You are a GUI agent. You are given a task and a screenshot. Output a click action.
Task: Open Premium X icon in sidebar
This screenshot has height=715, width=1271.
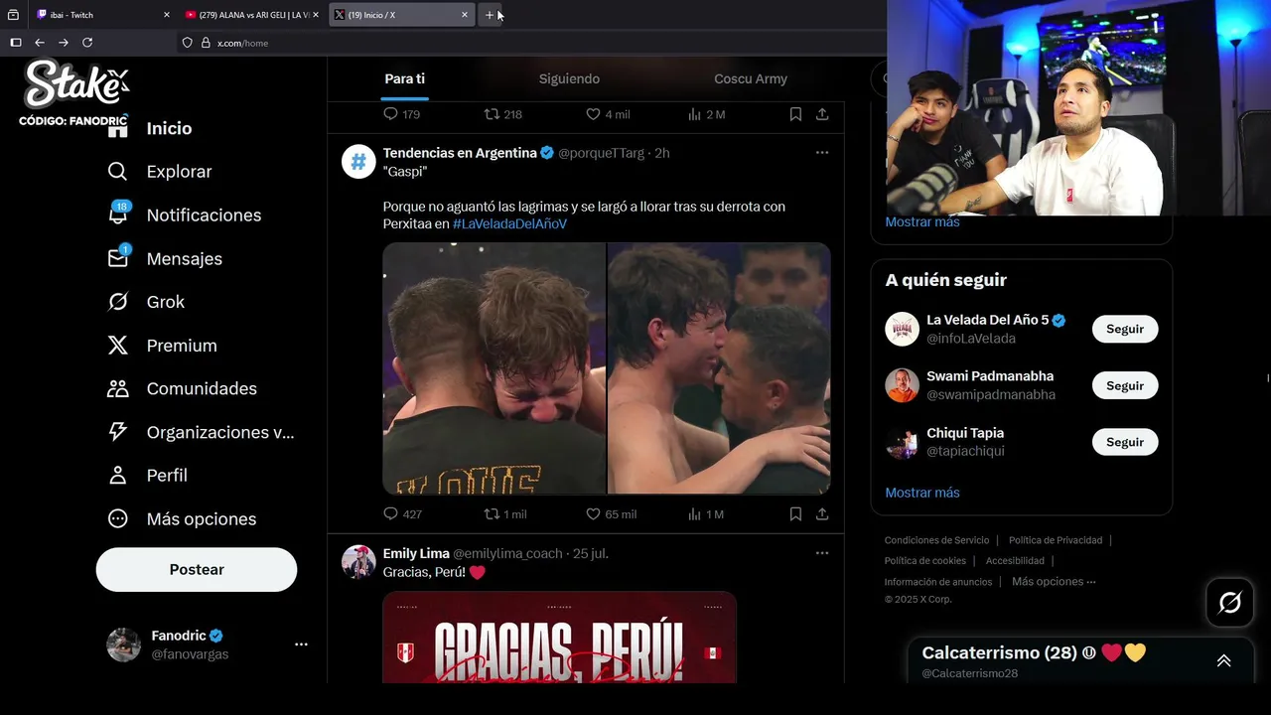[117, 346]
